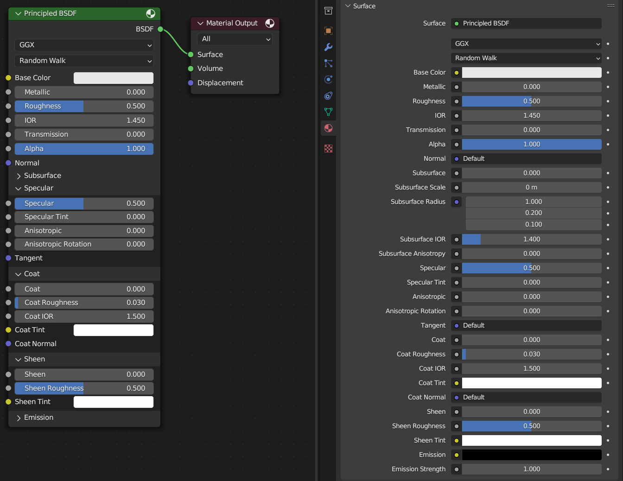Image resolution: width=623 pixels, height=481 pixels.
Task: Open the Collection properties tab
Action: (328, 11)
